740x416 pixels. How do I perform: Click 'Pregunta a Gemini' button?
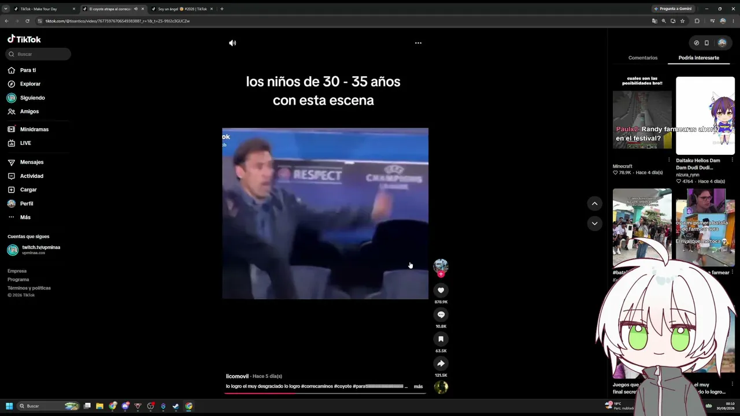(673, 9)
